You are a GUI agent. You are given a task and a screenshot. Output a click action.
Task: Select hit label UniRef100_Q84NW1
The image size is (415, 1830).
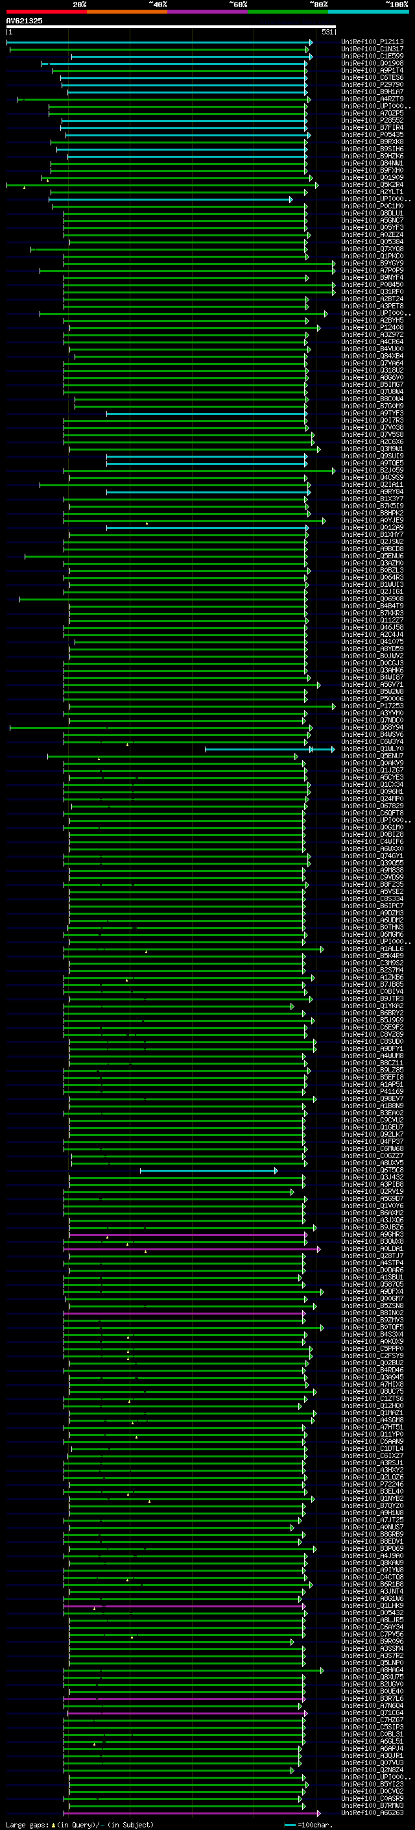tap(372, 164)
